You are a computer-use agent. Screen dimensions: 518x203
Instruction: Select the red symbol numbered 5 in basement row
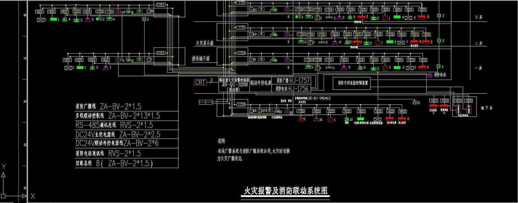pos(301,119)
